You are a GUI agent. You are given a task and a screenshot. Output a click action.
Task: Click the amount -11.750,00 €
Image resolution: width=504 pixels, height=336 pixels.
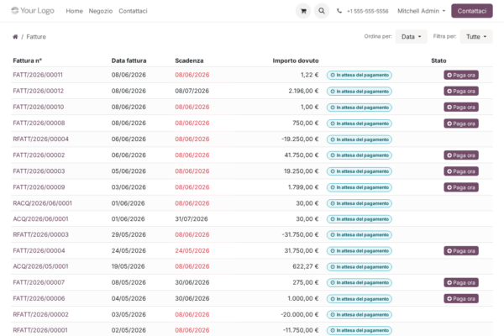pos(301,330)
